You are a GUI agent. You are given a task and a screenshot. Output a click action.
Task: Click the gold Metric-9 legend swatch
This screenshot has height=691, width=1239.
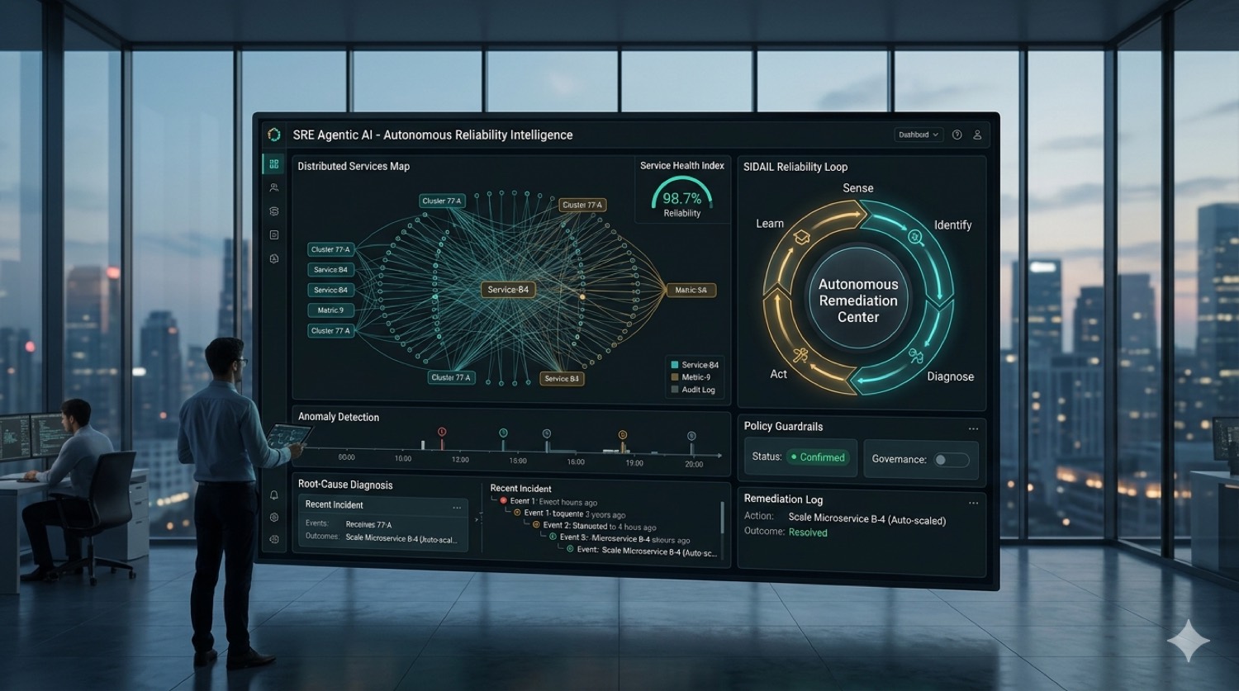675,377
